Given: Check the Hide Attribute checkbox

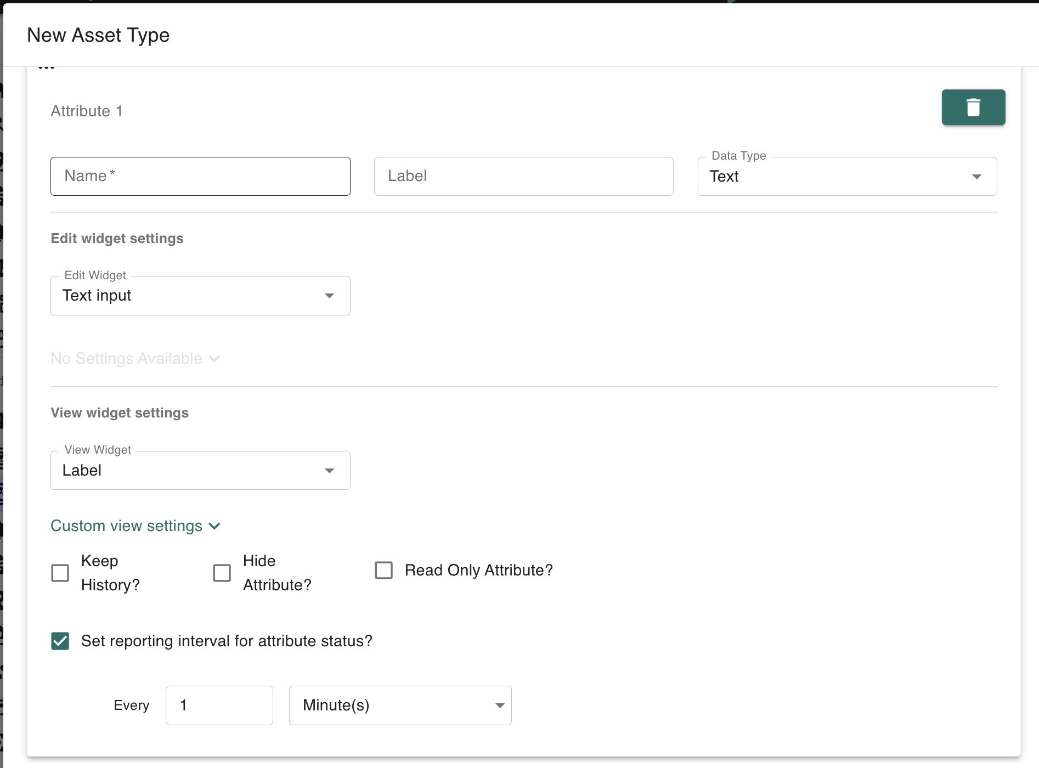Looking at the screenshot, I should (222, 573).
